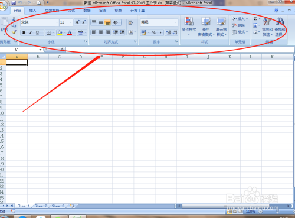Open the Developer Tools ribbon tab
The width and height of the screenshot is (295, 218).
coord(137,11)
